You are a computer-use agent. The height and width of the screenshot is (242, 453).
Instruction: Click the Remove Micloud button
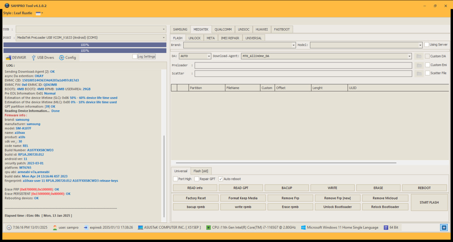coord(385,198)
